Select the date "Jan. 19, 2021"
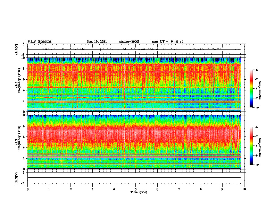Image resolution: width=275 pixels, height=212 pixels. pyautogui.click(x=97, y=42)
